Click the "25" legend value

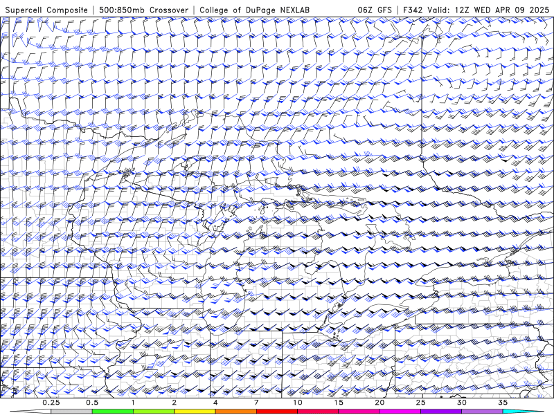coord(421,403)
